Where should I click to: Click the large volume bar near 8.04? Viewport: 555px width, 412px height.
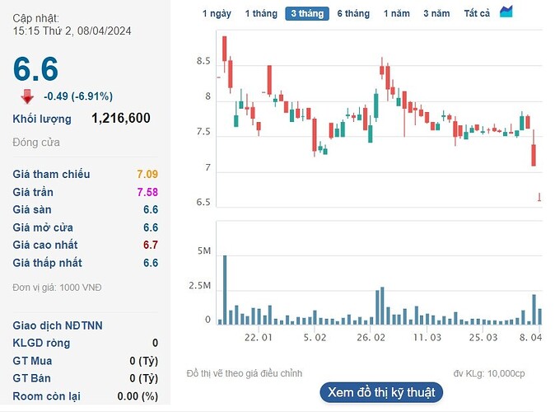[534, 309]
